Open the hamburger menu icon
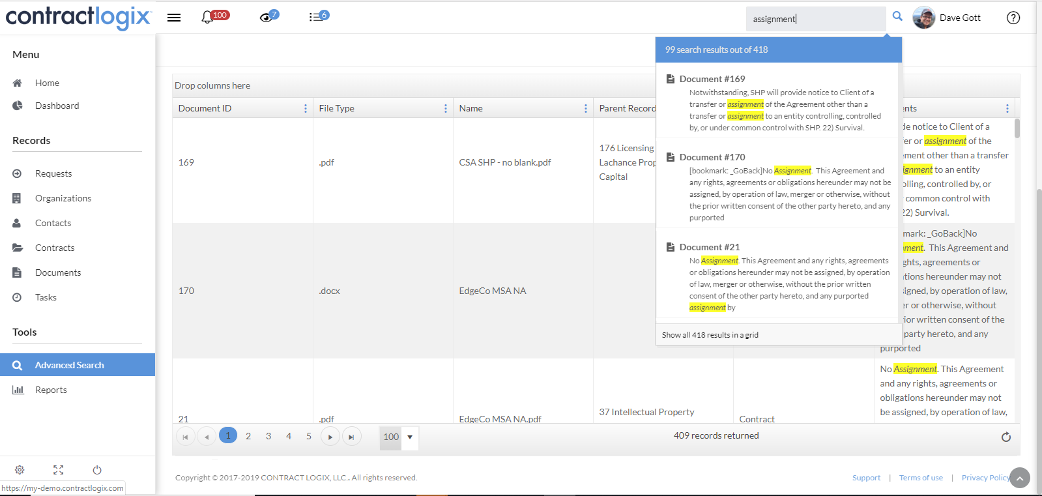The height and width of the screenshot is (496, 1042). 174,18
